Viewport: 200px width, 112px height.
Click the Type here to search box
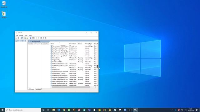coord(23,110)
